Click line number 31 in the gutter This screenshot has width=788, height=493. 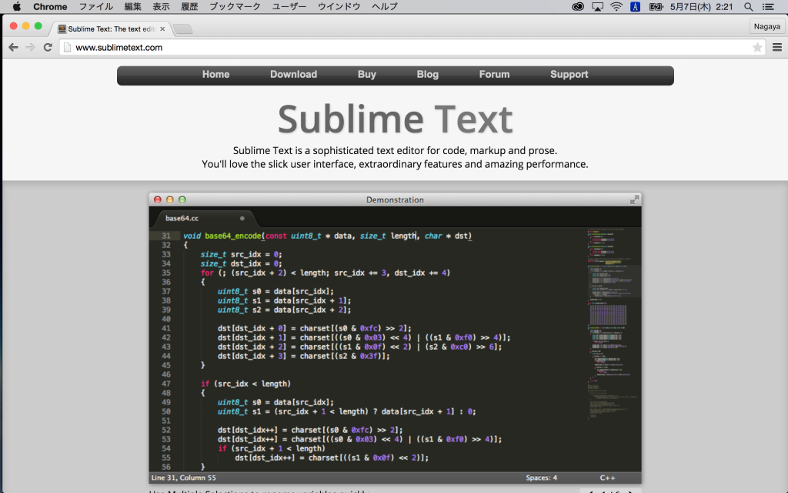pyautogui.click(x=166, y=236)
